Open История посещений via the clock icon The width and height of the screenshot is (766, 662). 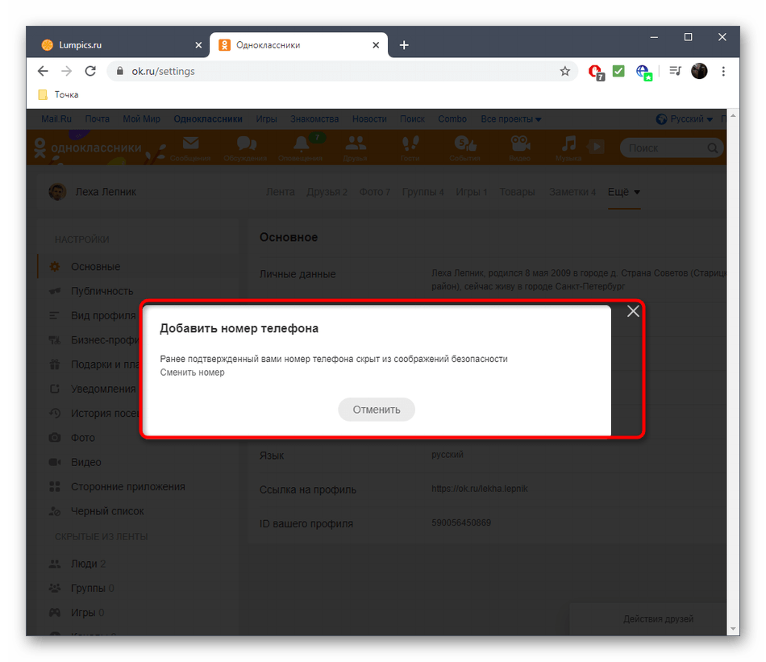tap(54, 413)
